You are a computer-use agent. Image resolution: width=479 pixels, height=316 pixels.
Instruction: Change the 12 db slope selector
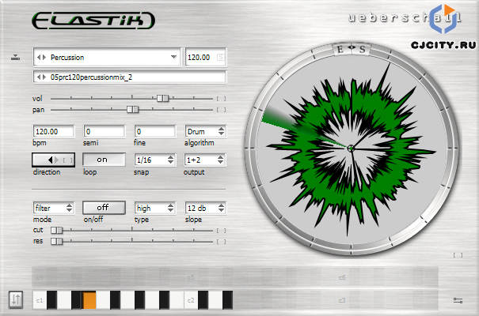pyautogui.click(x=205, y=208)
